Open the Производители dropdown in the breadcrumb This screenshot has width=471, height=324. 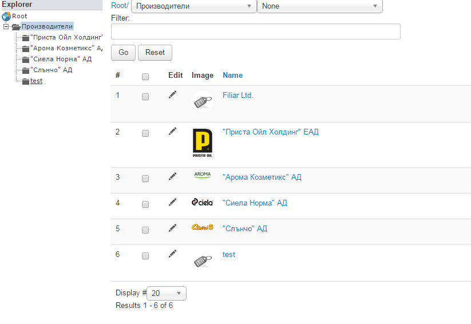(x=194, y=6)
